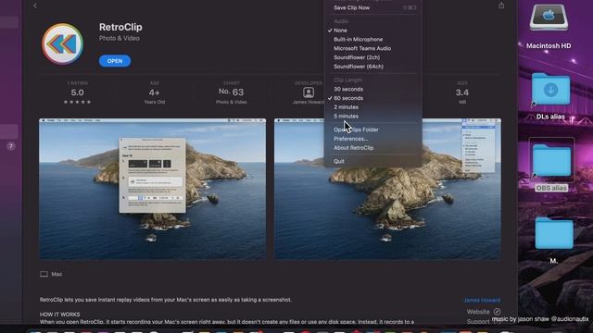Image resolution: width=593 pixels, height=333 pixels.
Task: Go back using the back chevron
Action: (35, 6)
